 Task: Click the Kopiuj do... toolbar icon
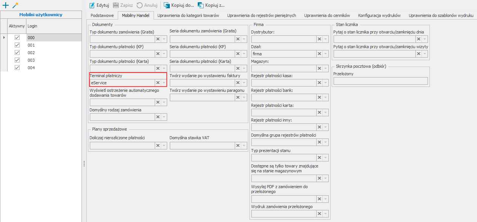166,5
